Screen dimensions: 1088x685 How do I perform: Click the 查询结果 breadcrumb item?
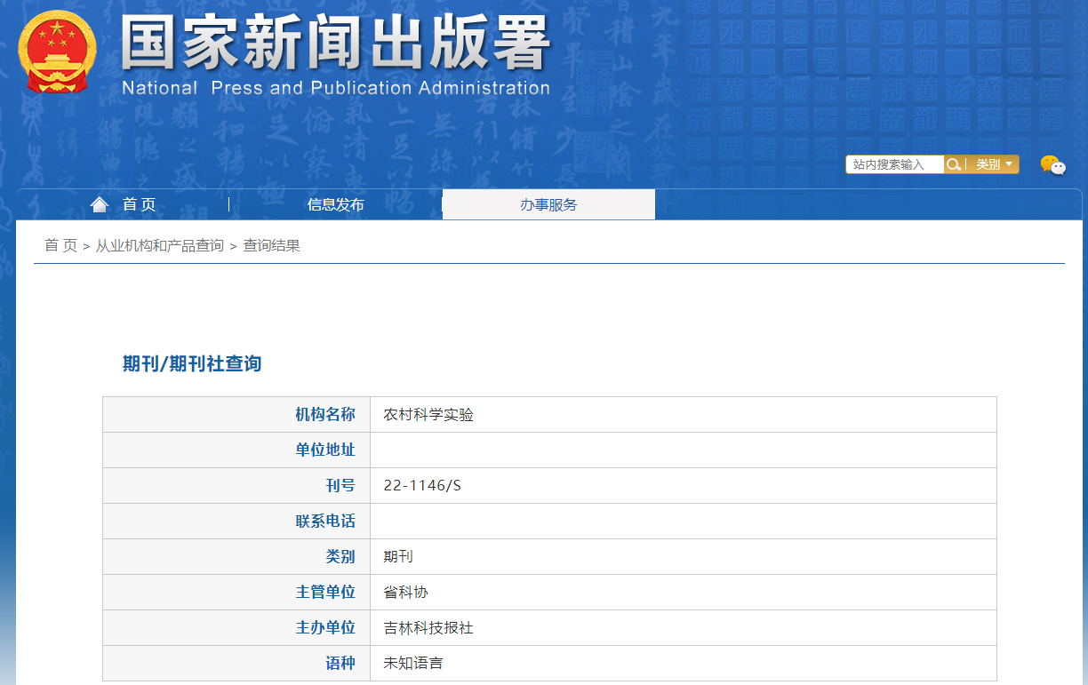click(271, 246)
